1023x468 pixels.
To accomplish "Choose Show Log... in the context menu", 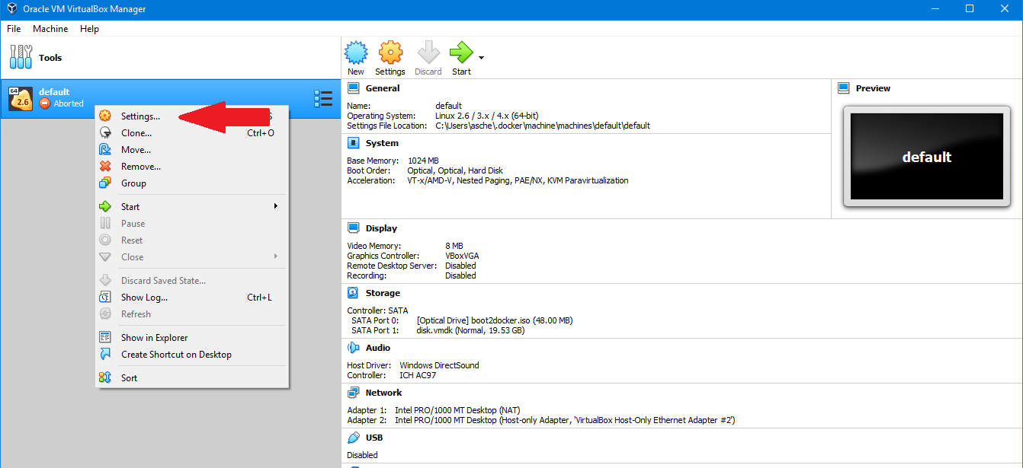I will pyautogui.click(x=192, y=298).
